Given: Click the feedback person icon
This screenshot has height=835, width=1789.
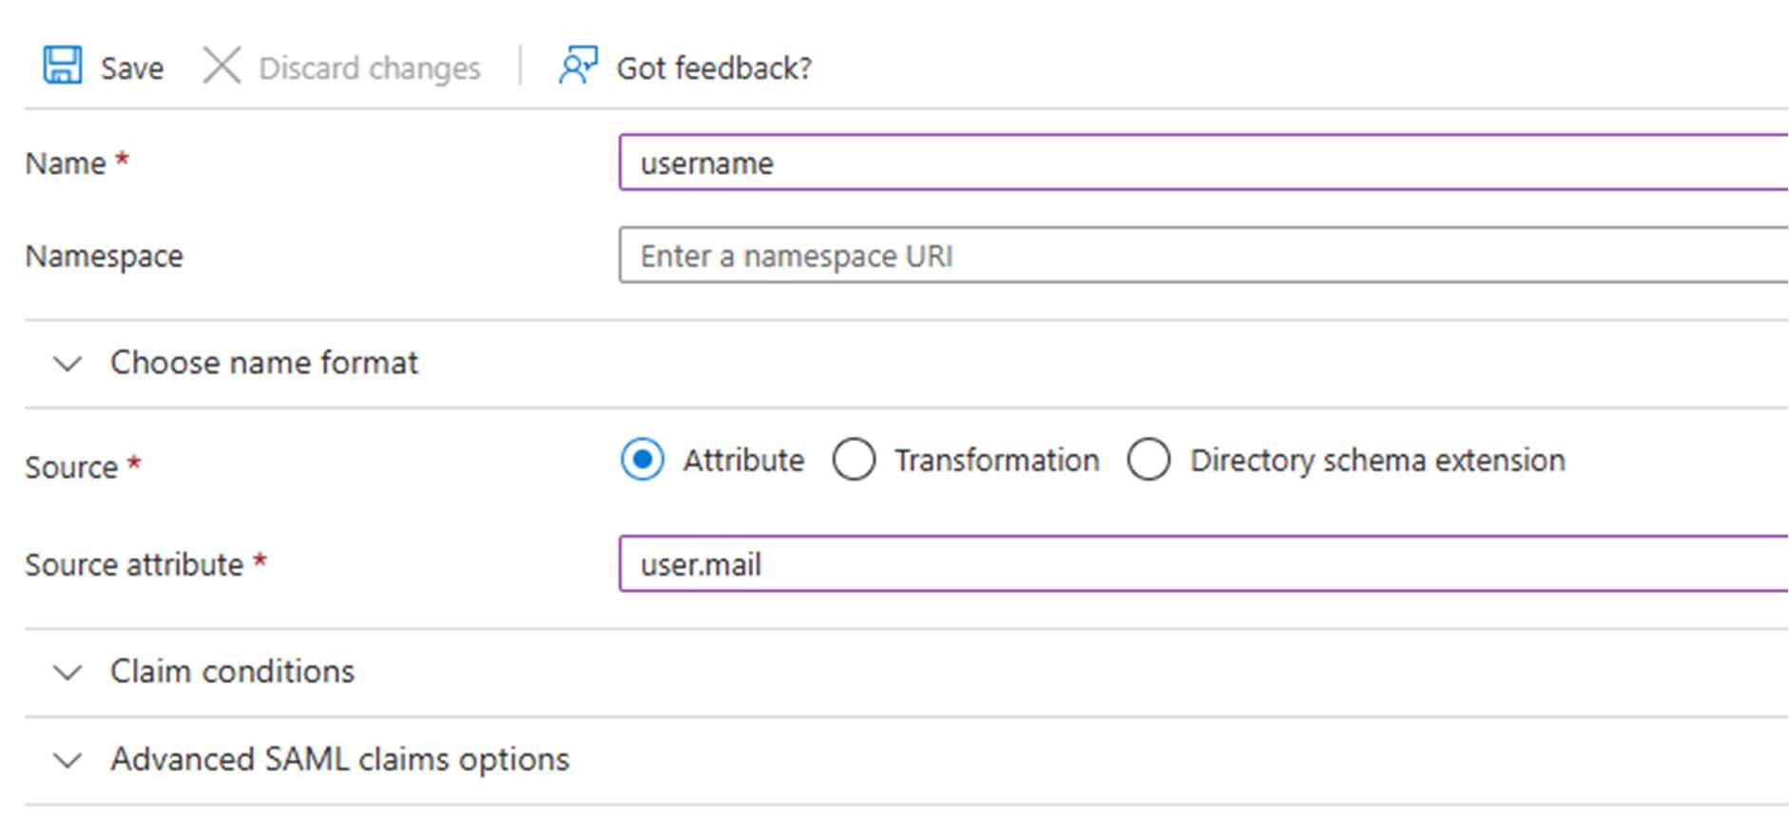Looking at the screenshot, I should point(577,66).
